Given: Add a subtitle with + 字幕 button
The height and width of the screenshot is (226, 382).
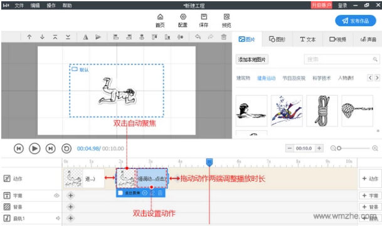Looking at the screenshot, I should click(x=370, y=195).
